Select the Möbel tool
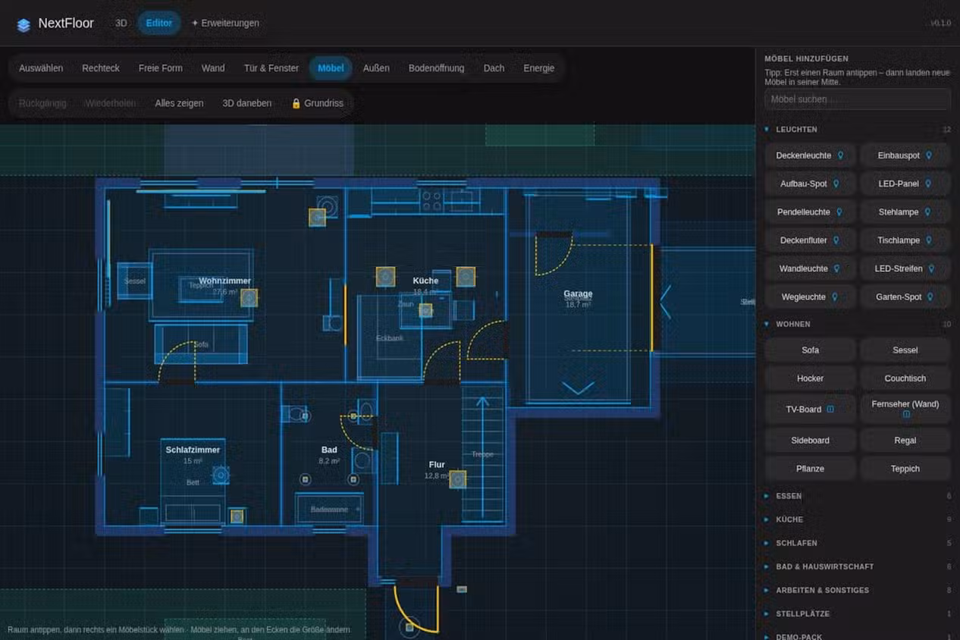Image resolution: width=960 pixels, height=640 pixels. [331, 68]
